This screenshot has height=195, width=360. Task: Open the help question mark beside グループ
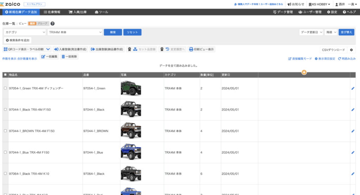[x=52, y=23]
